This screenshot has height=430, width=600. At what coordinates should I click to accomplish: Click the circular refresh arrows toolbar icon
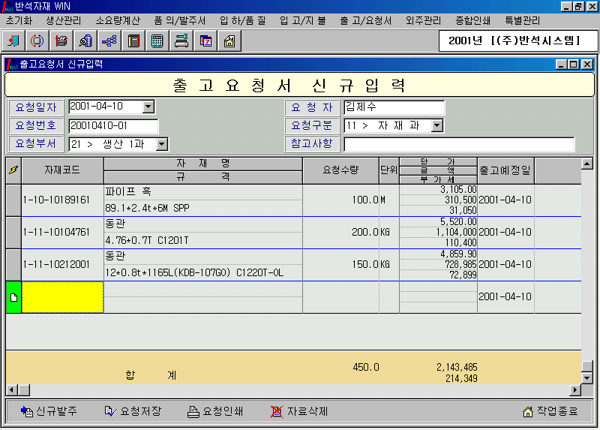37,41
